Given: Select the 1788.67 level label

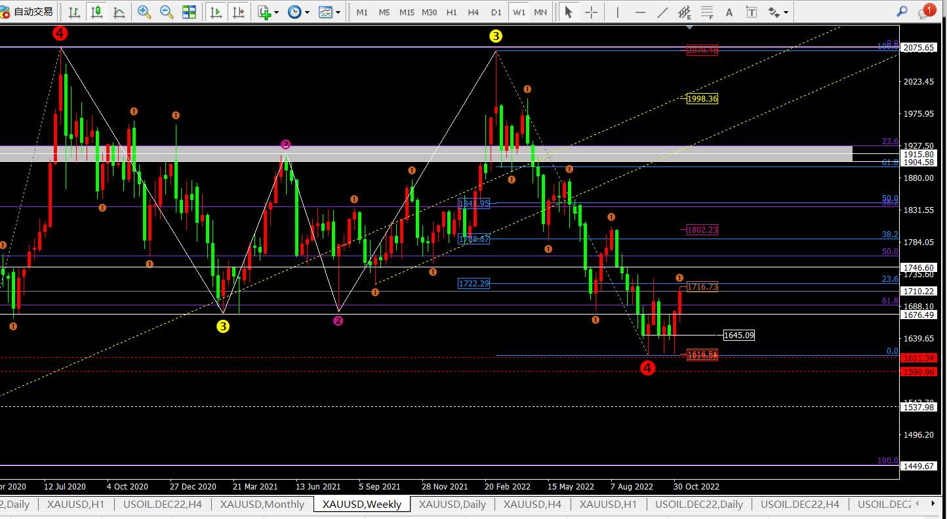Looking at the screenshot, I should 474,239.
